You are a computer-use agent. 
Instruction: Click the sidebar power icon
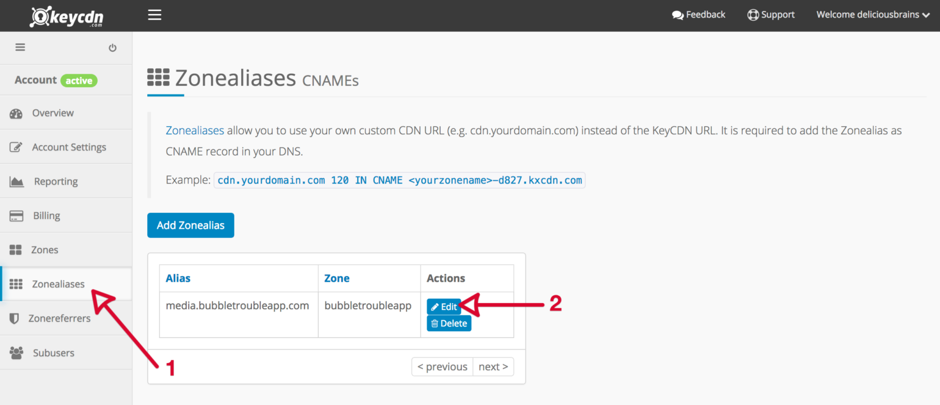click(x=112, y=48)
